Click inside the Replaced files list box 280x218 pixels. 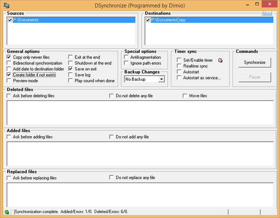(140, 195)
